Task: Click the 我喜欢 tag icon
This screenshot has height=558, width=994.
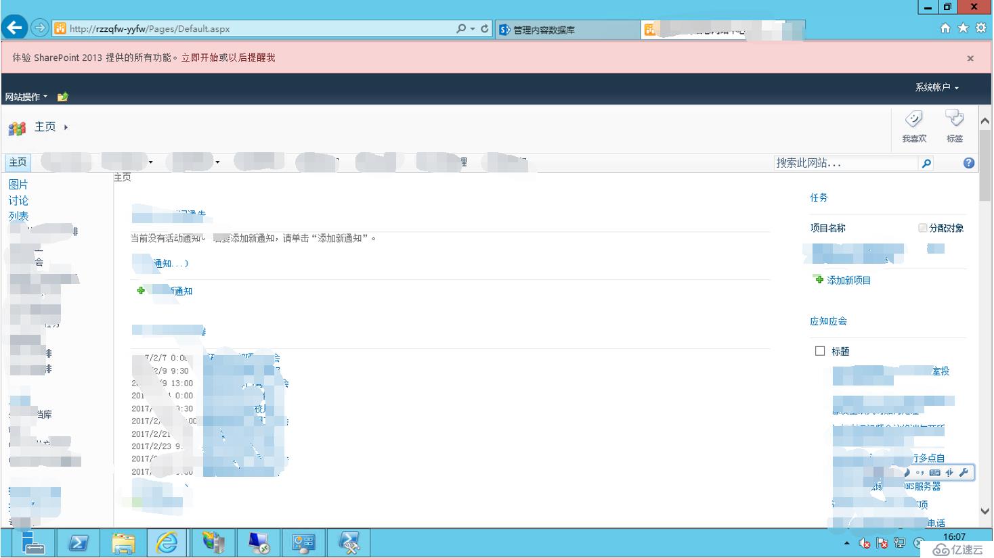Action: tap(914, 120)
